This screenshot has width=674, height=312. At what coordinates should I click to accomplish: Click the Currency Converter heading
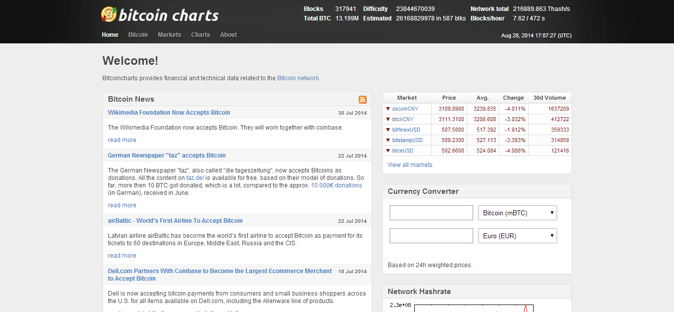pyautogui.click(x=423, y=191)
